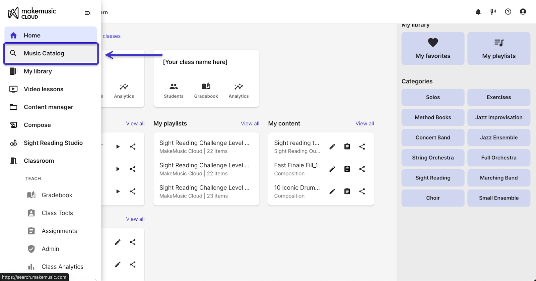536x281 pixels.
Task: Assign the 10 Iconic Drum... composition
Action: pyautogui.click(x=347, y=191)
